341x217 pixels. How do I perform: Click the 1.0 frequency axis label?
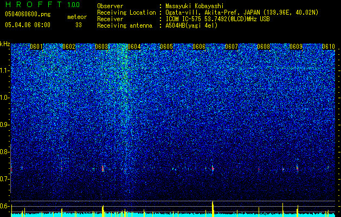pyautogui.click(x=5, y=98)
